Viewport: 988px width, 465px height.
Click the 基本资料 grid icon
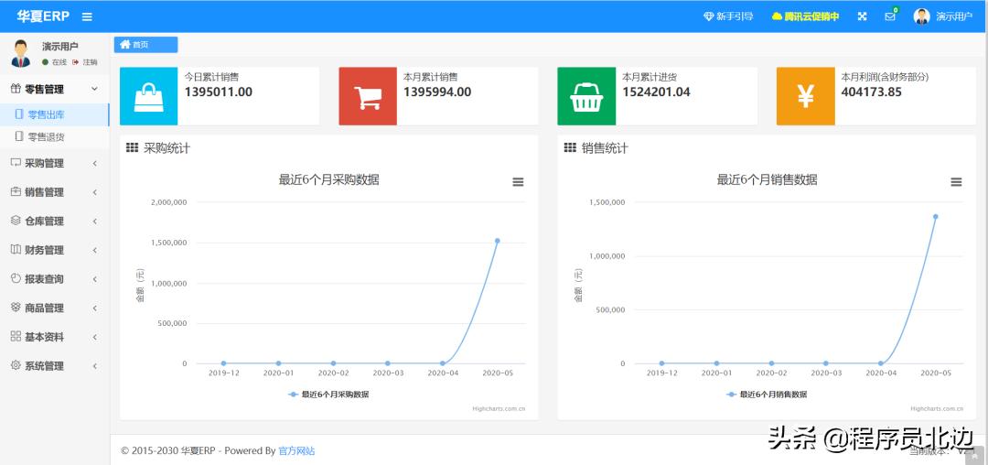pos(16,337)
